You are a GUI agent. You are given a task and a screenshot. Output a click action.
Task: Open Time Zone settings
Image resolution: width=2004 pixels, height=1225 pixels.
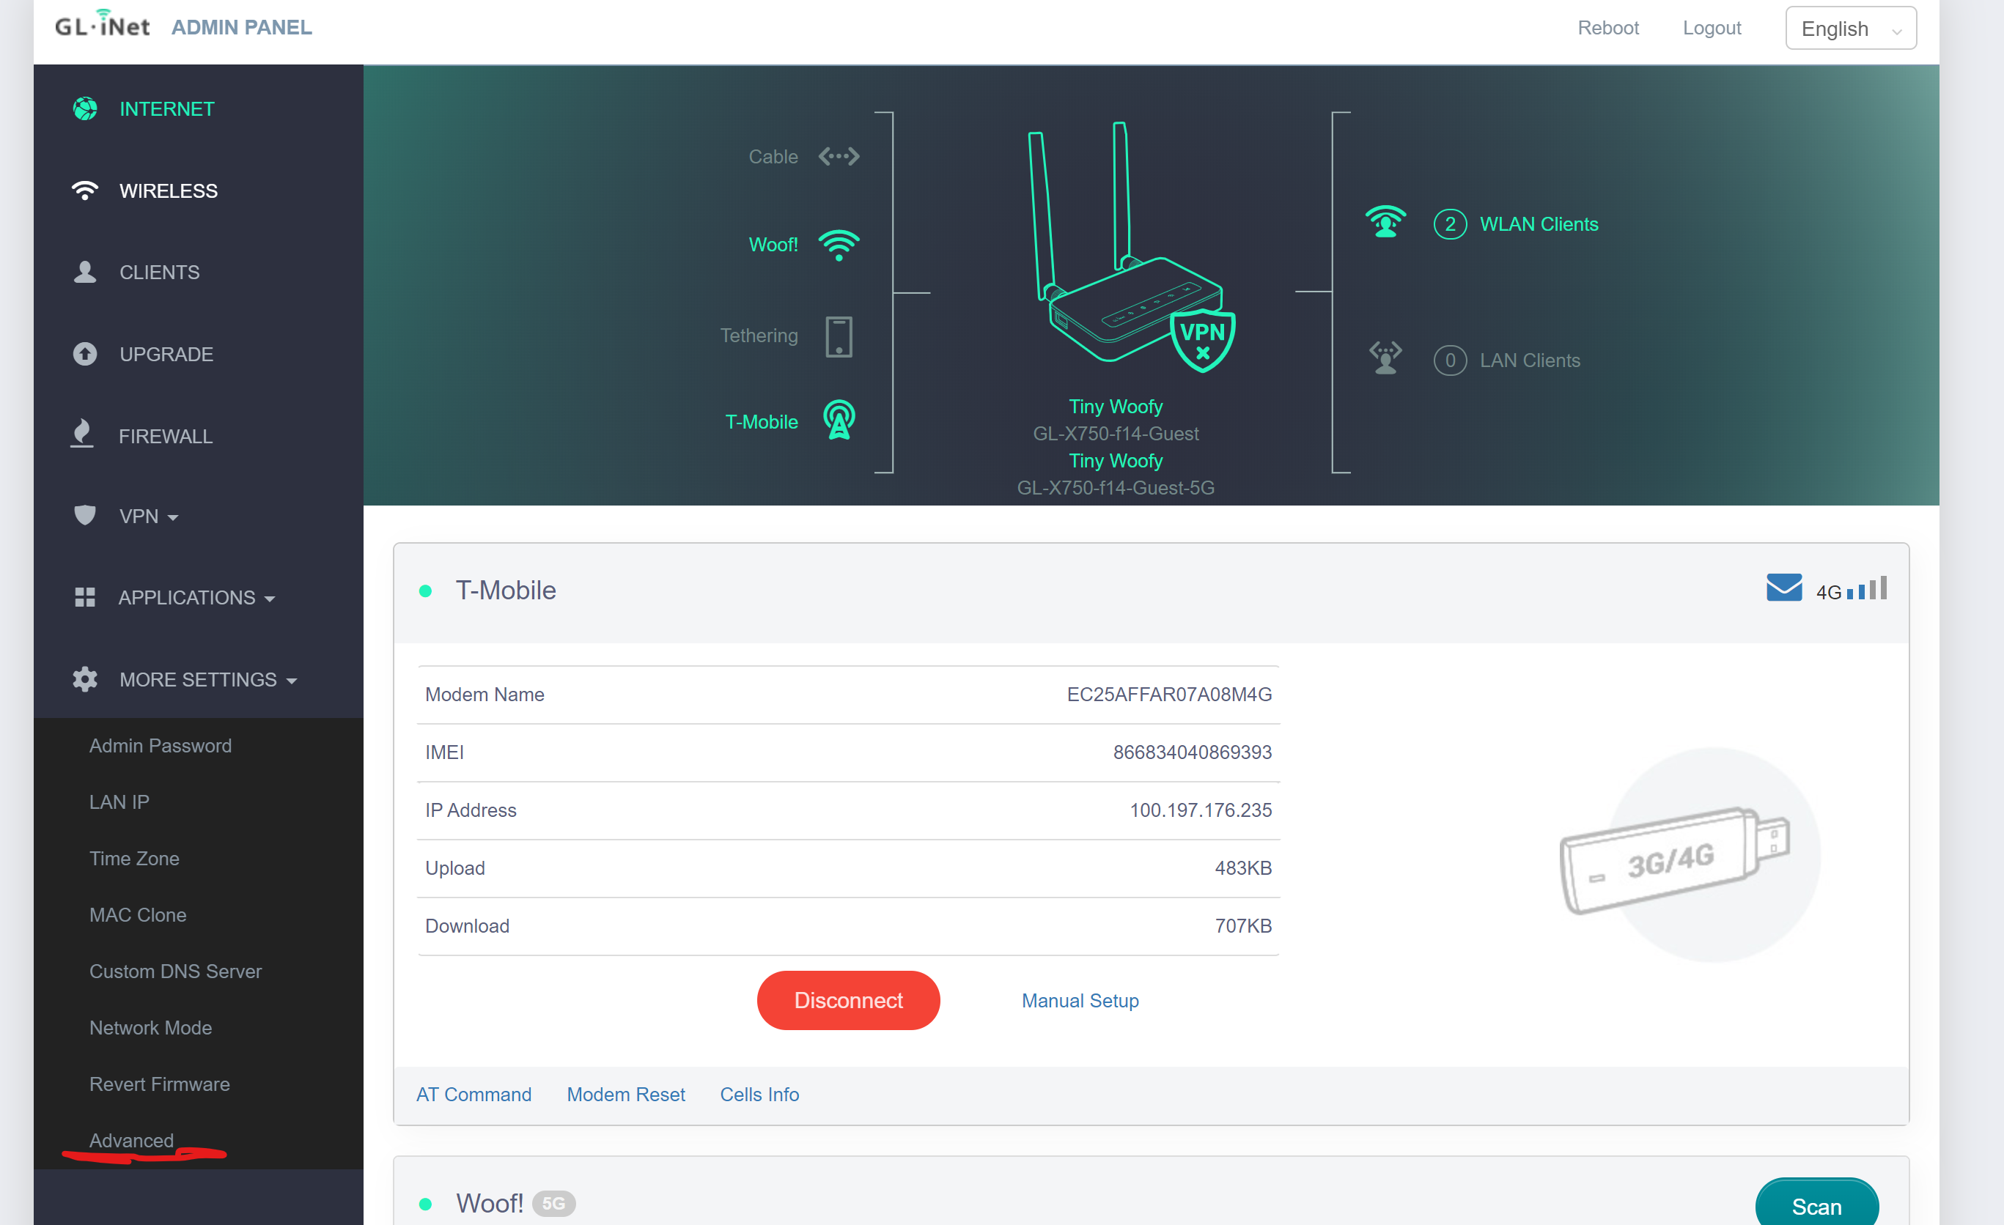click(134, 859)
